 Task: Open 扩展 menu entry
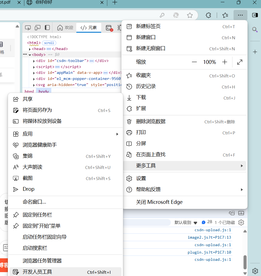184,109
